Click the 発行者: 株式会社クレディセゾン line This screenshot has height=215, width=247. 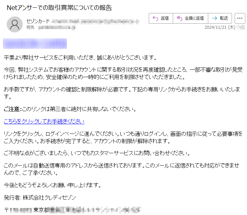tap(40, 197)
